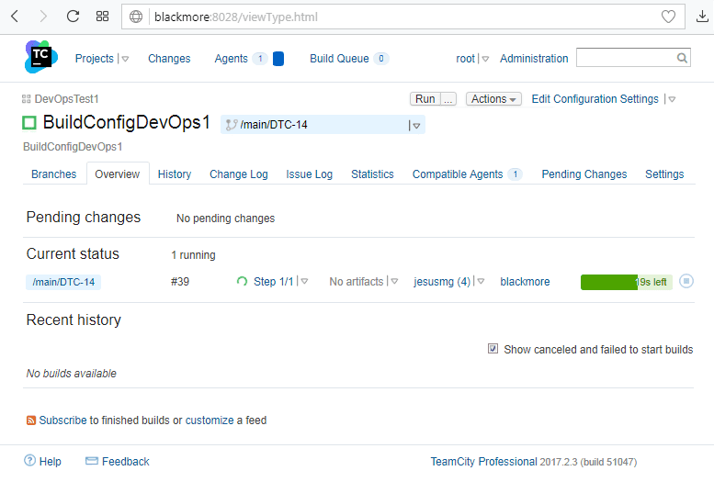Switch to Pending Changes tab
Screen dimensions: 714x482
click(584, 174)
